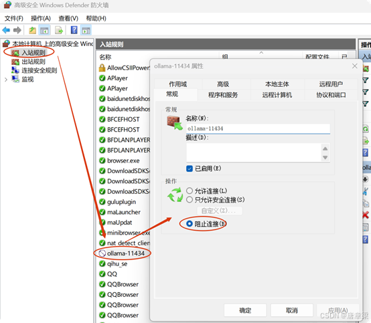Select the minibrowser.exe rule
Viewport: 371px width, 323px height.
point(129,233)
